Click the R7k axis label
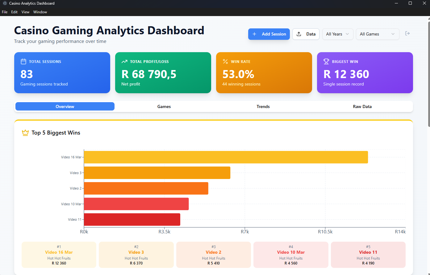 coord(245,232)
